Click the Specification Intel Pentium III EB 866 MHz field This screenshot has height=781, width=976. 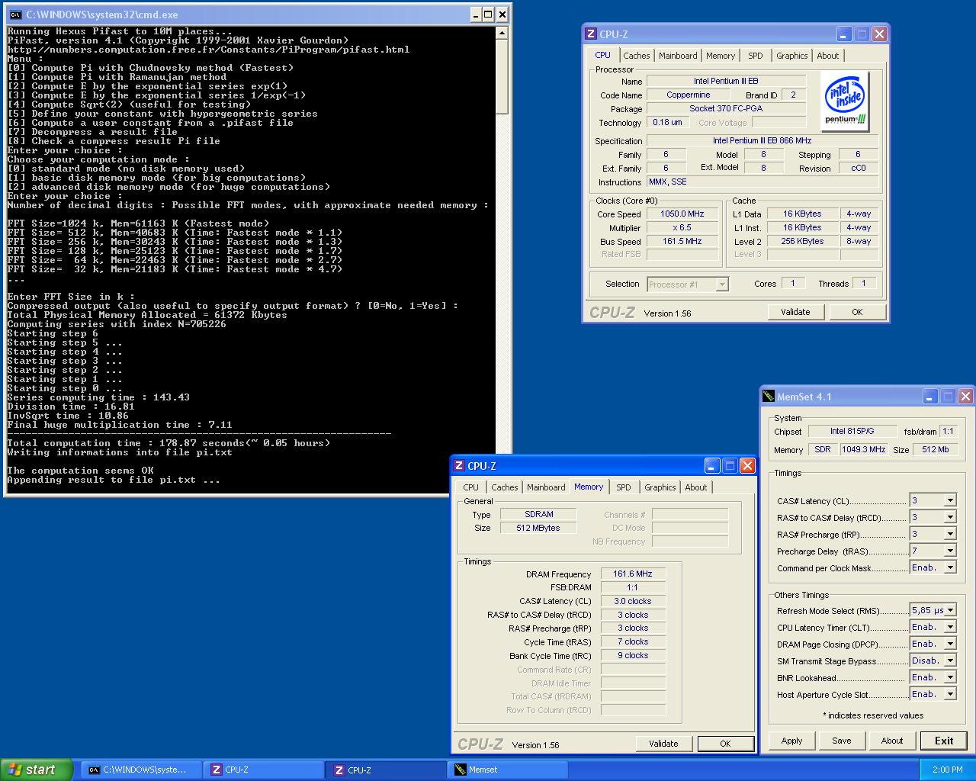[x=762, y=140]
